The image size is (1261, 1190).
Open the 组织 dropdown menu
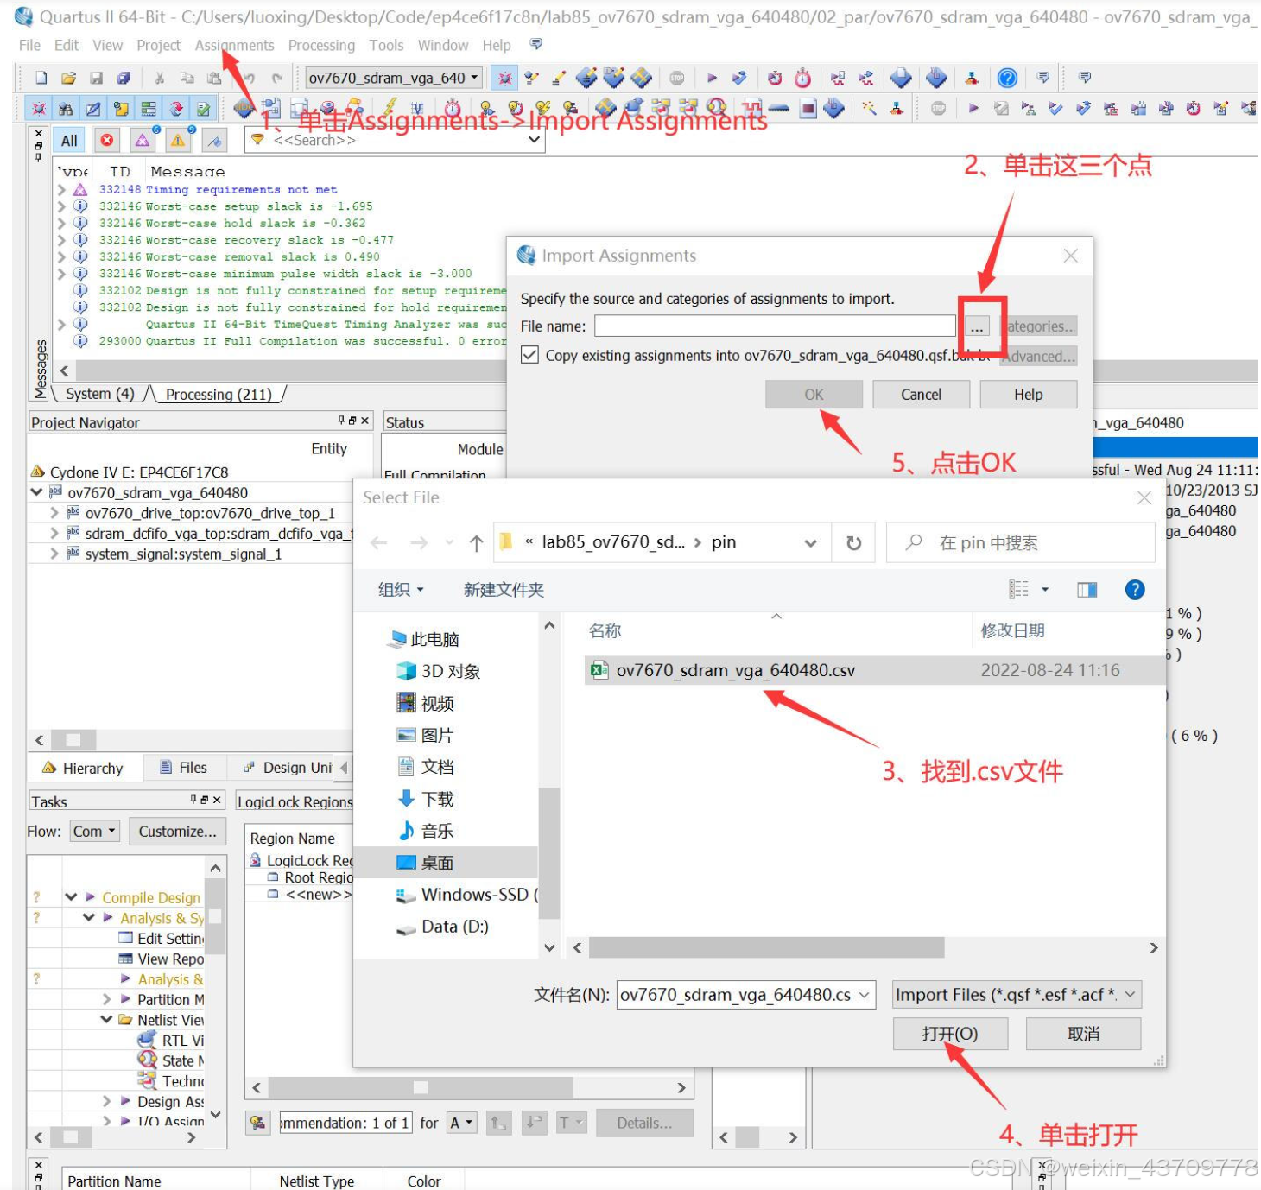[x=401, y=590]
